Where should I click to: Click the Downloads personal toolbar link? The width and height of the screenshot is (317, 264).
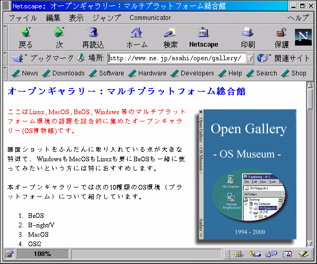coord(63,73)
